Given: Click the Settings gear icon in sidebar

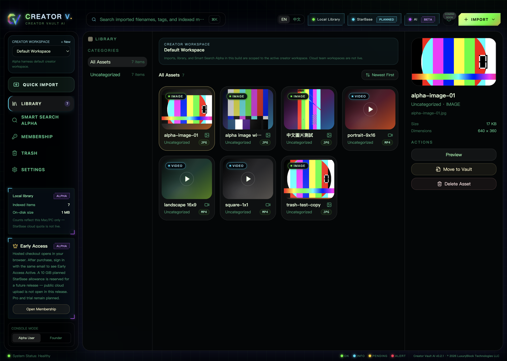Looking at the screenshot, I should [15, 170].
